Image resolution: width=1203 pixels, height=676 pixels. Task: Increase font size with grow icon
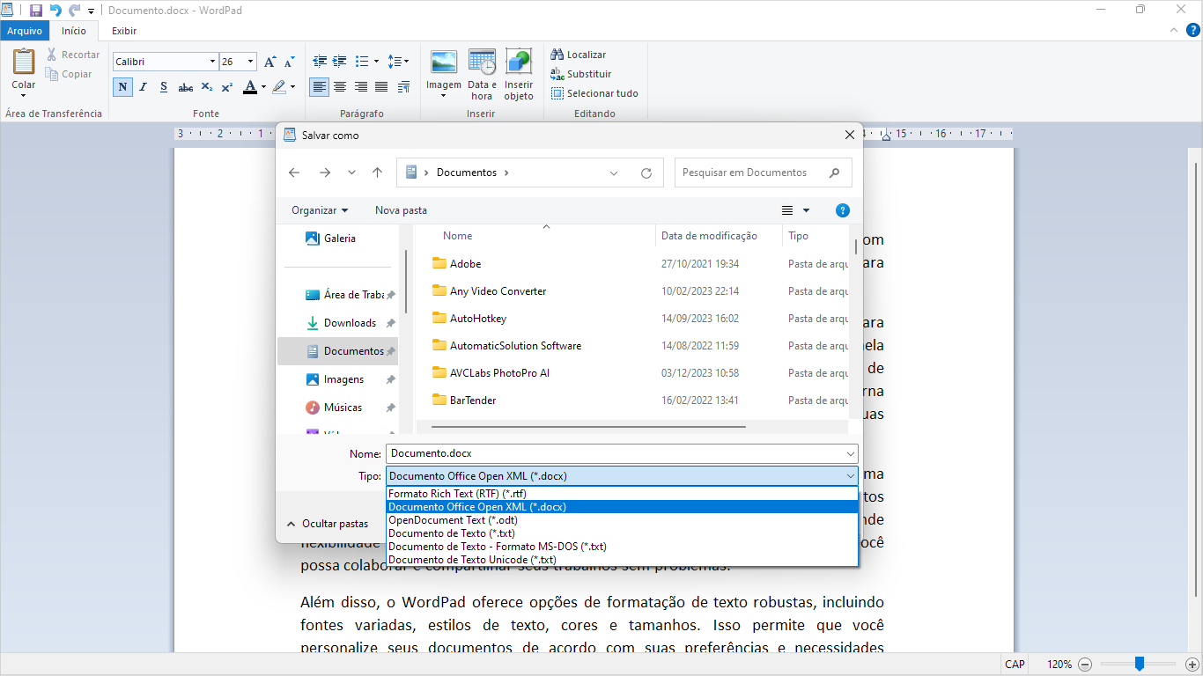click(x=270, y=62)
